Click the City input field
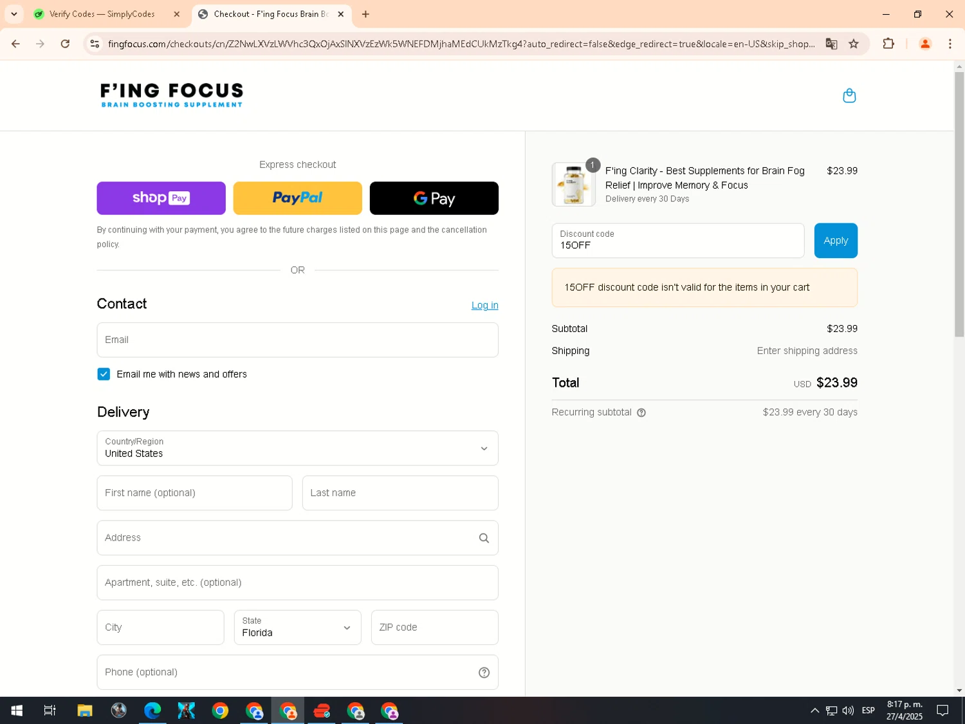 point(160,627)
